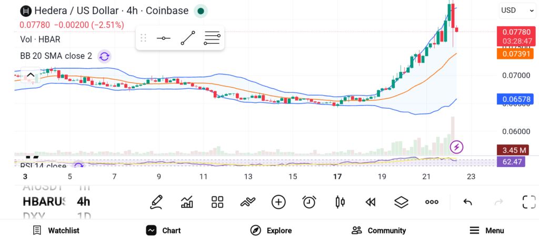
Task: Open the USD currency dropdown
Action: tap(517, 10)
